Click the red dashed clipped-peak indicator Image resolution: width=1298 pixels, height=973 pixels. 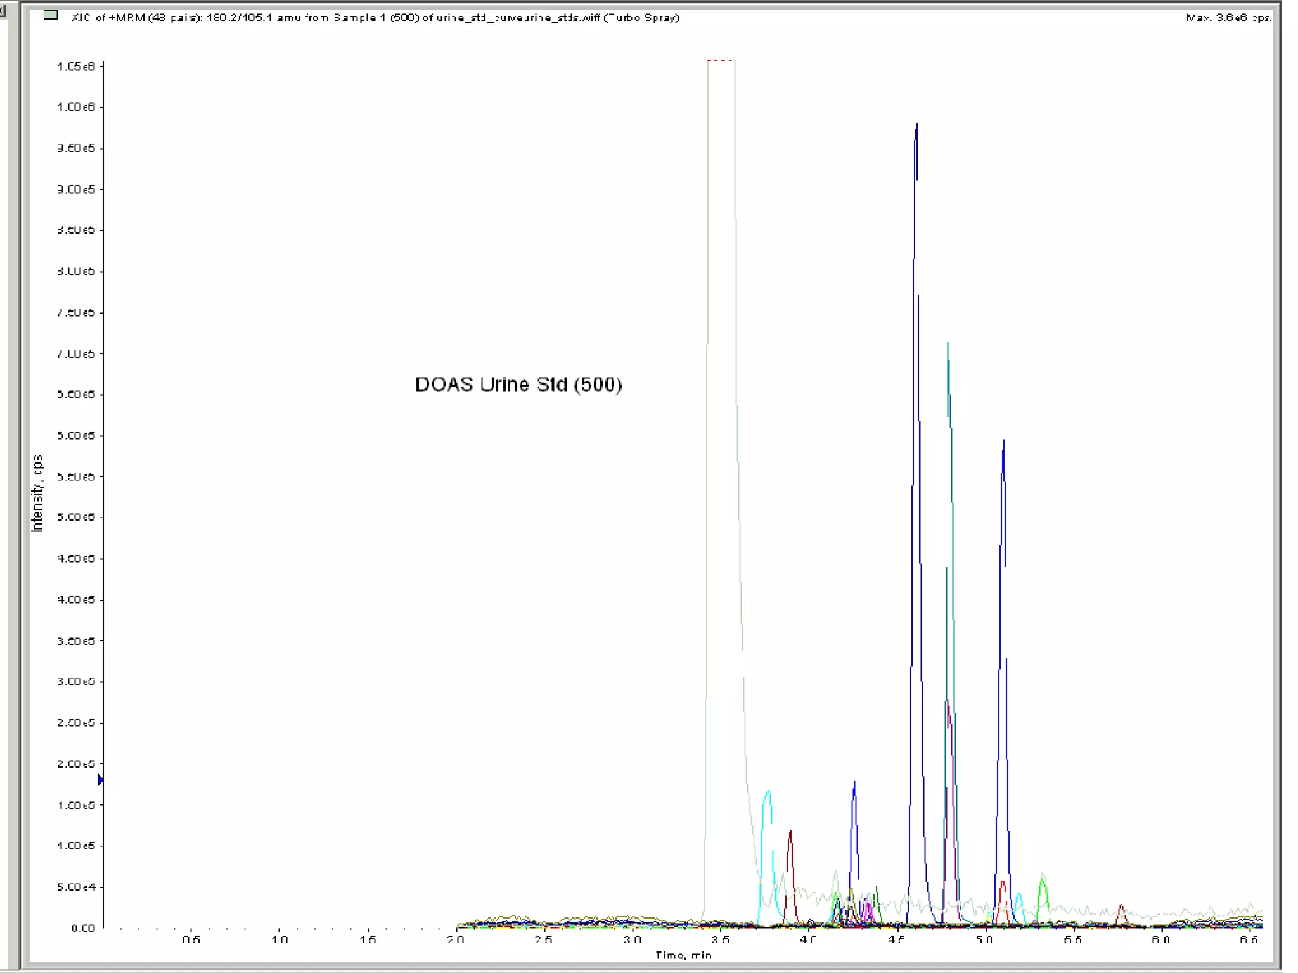(720, 60)
